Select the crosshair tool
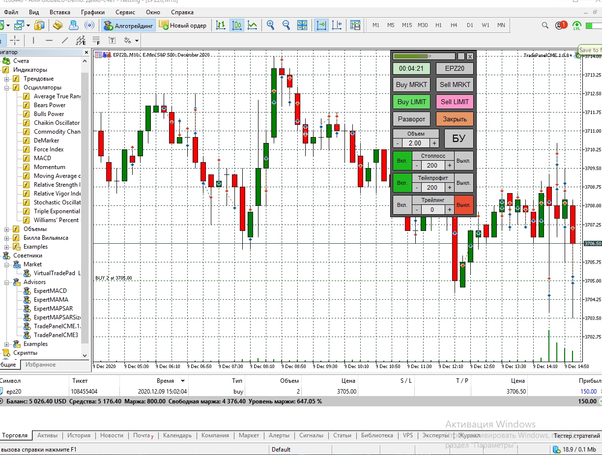The height and width of the screenshot is (455, 602). (x=15, y=40)
